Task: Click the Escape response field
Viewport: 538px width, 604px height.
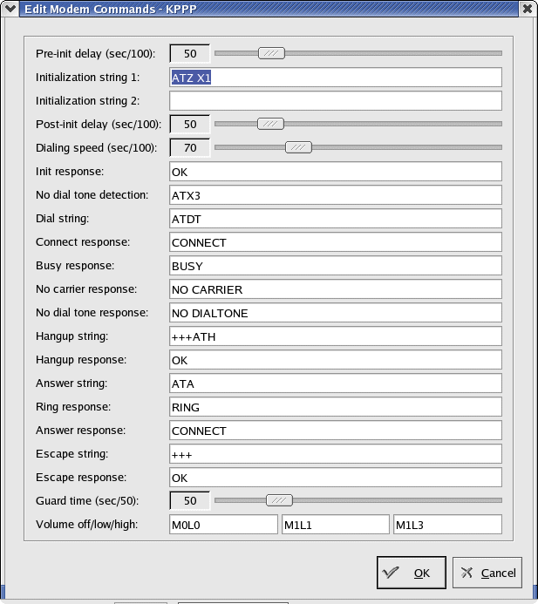Action: [x=336, y=478]
